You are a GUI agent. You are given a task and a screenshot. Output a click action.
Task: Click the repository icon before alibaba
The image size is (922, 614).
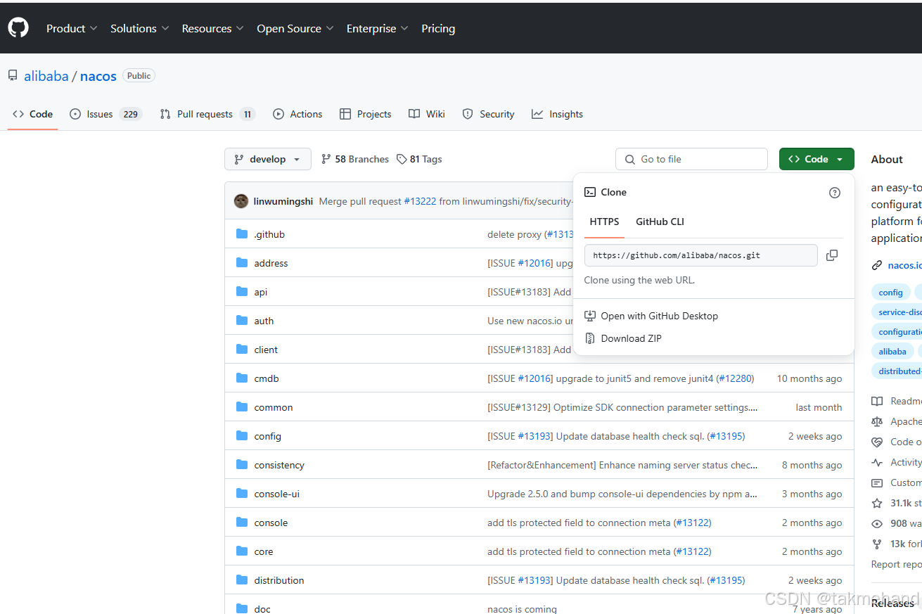point(13,75)
